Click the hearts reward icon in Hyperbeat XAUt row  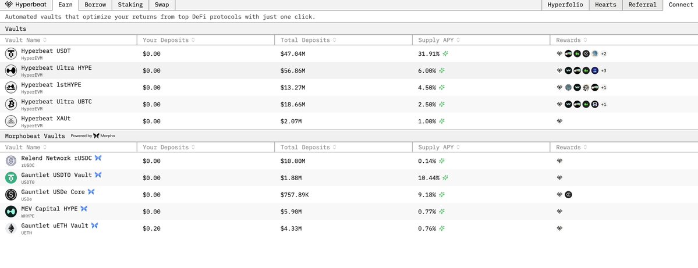click(x=559, y=122)
